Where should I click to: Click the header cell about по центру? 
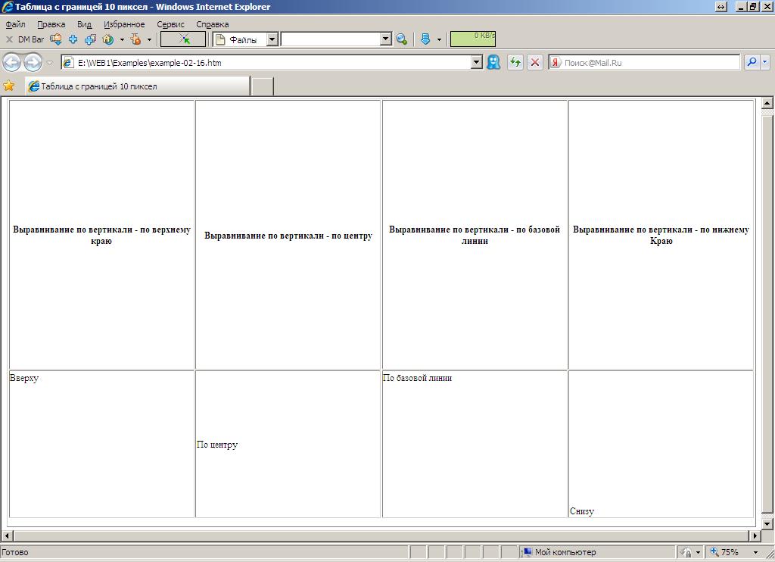pos(288,235)
